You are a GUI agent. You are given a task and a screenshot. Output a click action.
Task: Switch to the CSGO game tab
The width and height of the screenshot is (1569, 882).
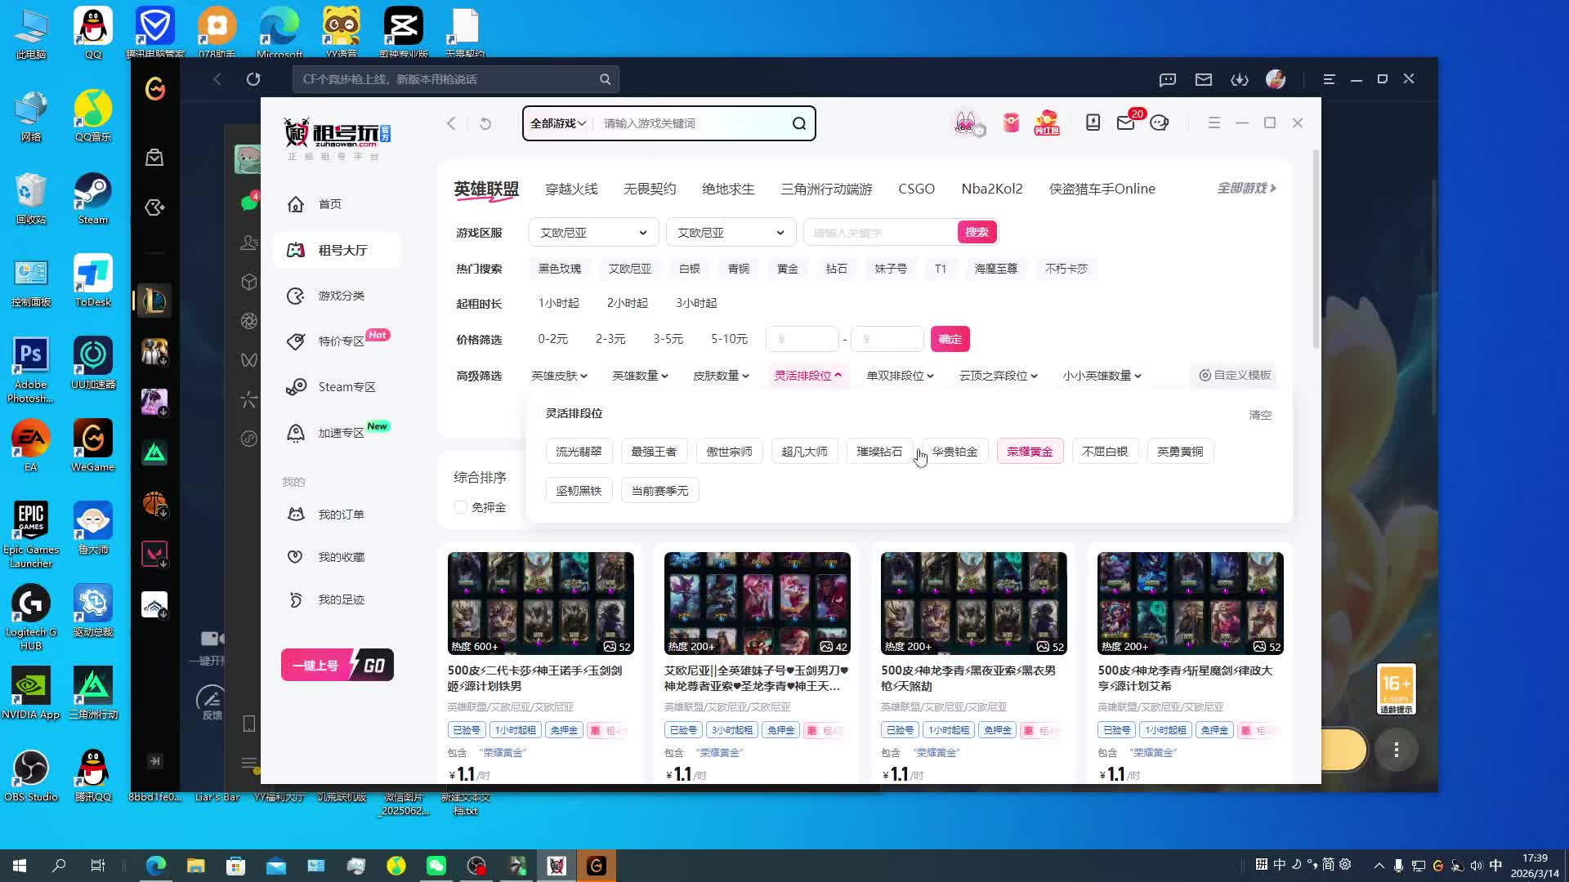pos(916,189)
